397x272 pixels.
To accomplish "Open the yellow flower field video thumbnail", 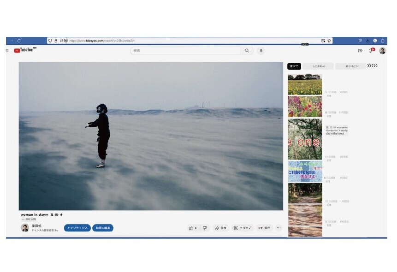I will point(305,84).
